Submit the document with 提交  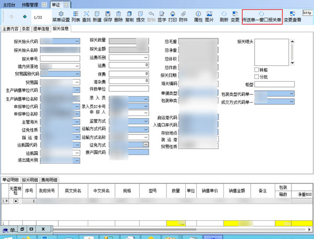click(x=140, y=17)
